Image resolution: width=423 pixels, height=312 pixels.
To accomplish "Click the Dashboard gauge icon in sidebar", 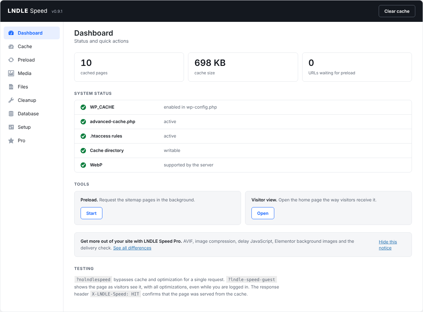I will click(x=11, y=33).
